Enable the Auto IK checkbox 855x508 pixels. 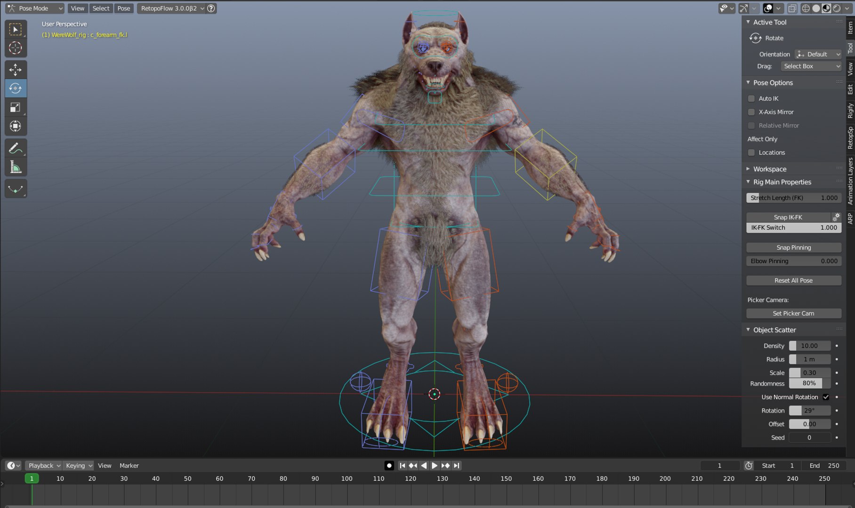751,99
